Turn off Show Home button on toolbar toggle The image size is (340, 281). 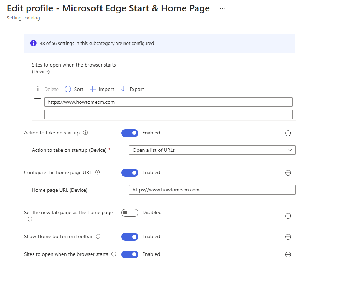[x=130, y=237]
